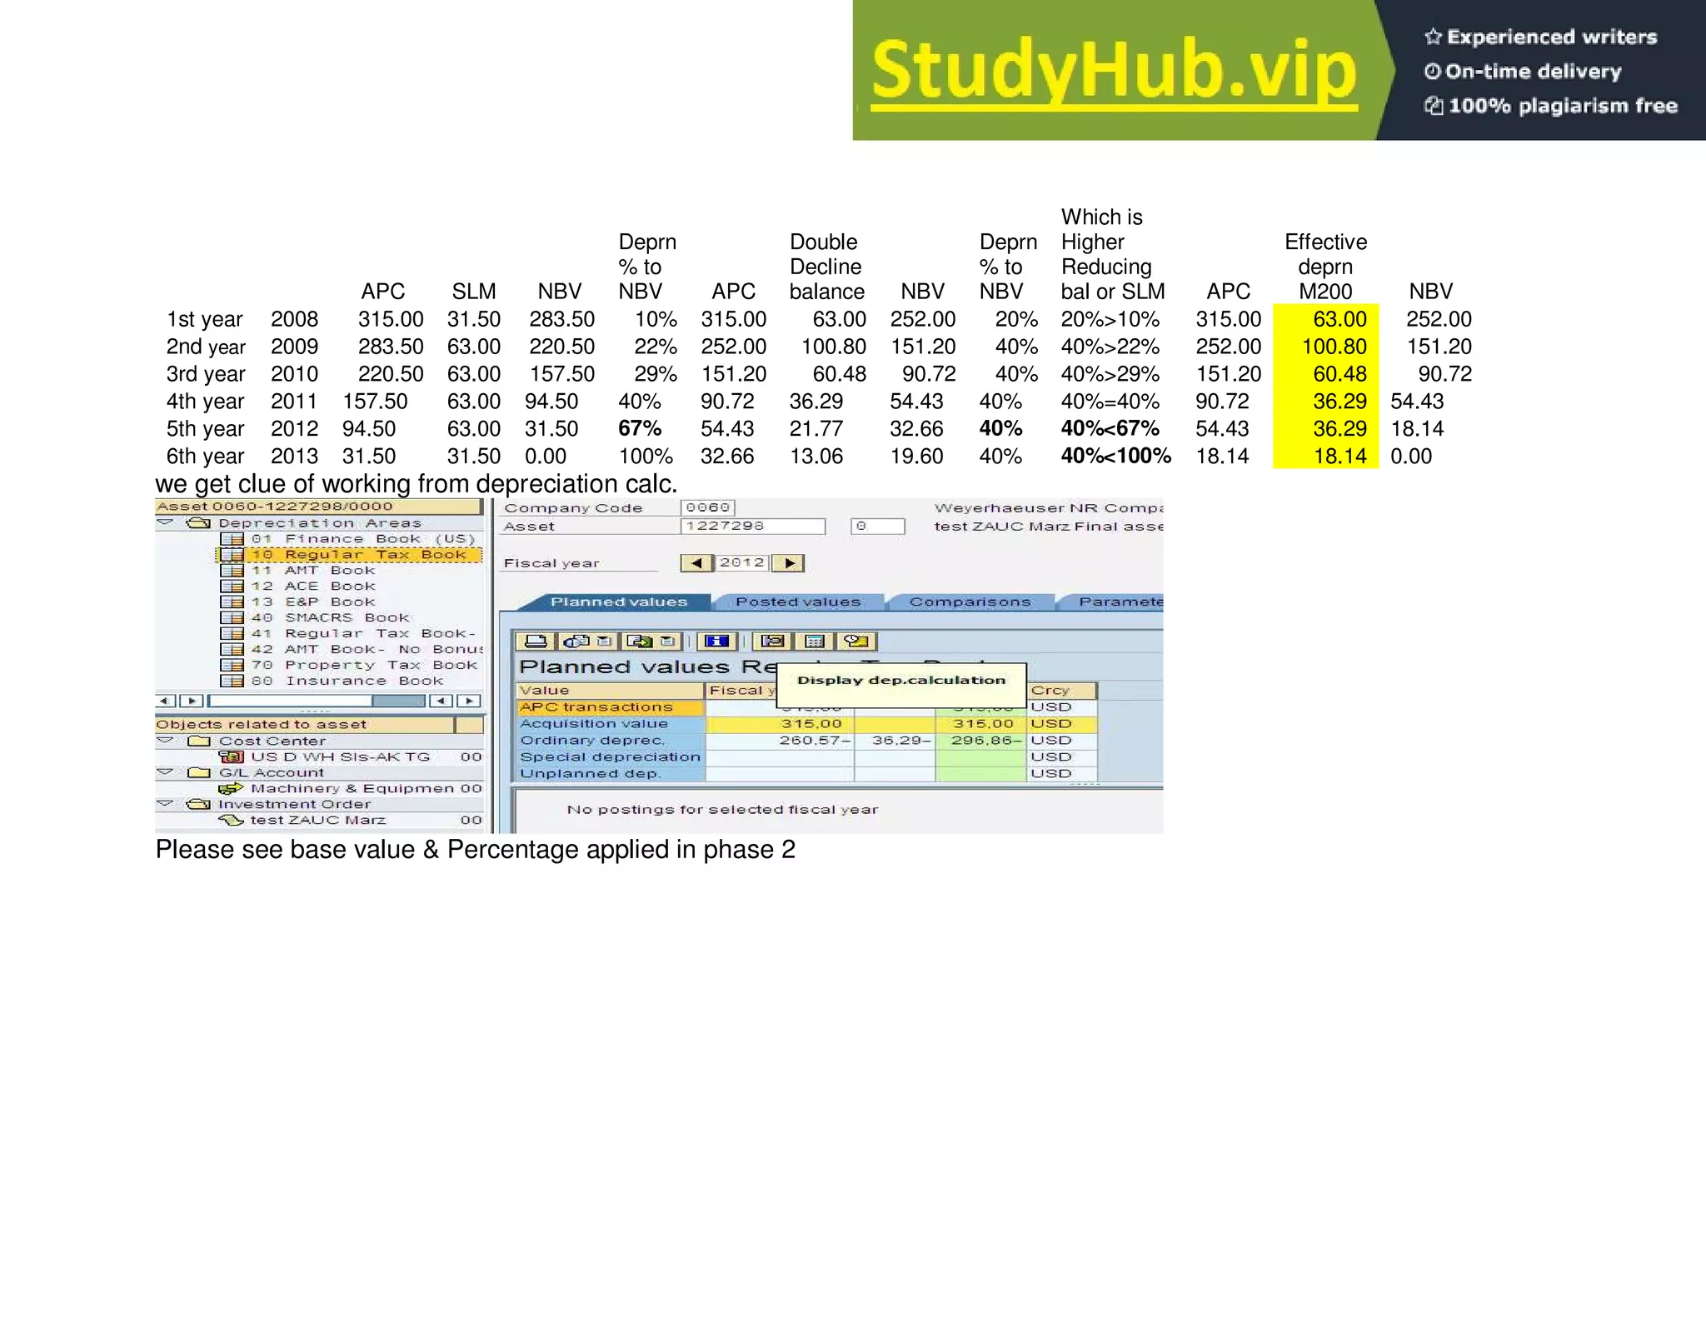Collapse the Depreciation Areas tree node
1706x1318 pixels.
tap(166, 523)
